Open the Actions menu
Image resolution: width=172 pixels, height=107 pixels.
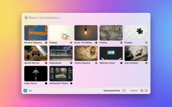(134, 91)
